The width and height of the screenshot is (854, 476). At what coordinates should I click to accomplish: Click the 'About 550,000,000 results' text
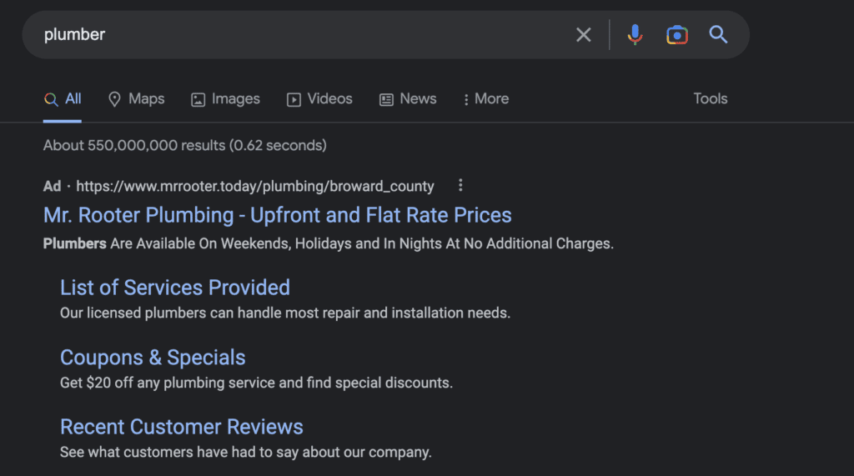(184, 145)
